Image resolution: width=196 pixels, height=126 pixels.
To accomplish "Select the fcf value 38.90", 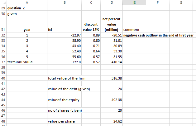I will click(64, 40).
